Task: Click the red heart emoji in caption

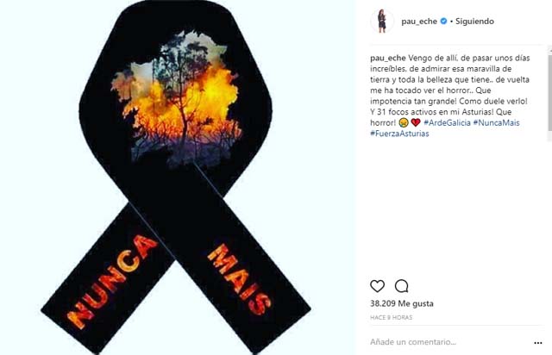Action: point(416,122)
